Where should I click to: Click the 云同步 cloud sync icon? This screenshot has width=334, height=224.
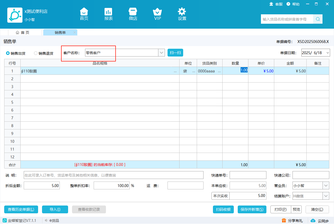[313, 221]
